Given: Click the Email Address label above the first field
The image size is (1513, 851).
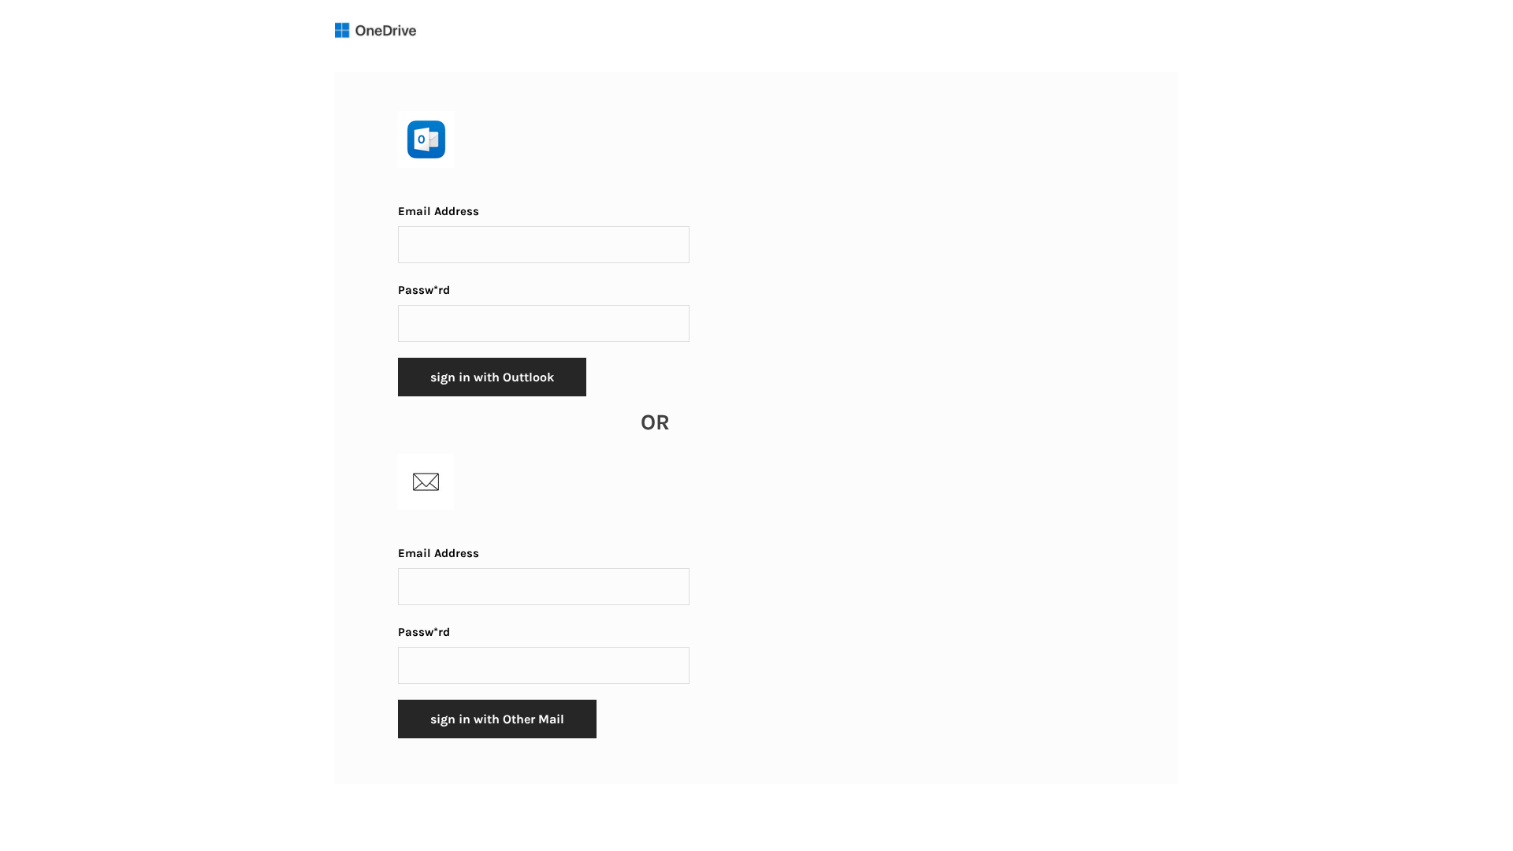Looking at the screenshot, I should pos(437,211).
